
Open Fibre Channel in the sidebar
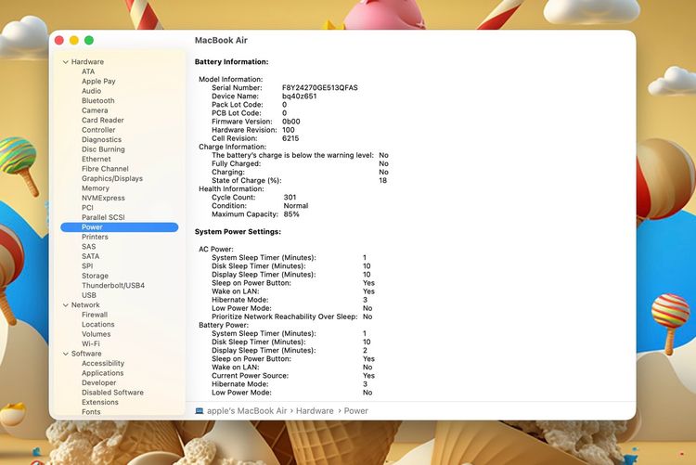click(105, 169)
